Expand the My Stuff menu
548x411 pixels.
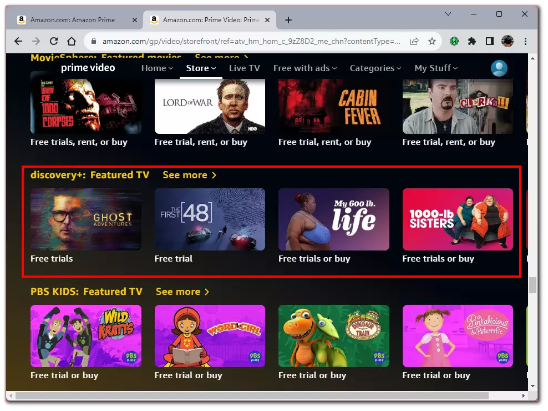click(x=436, y=68)
